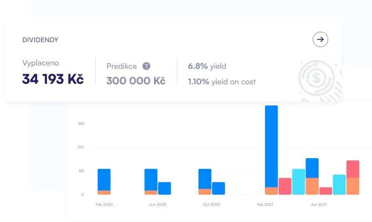The image size is (372, 222).
Task: Click the Oct 2020 axis label
Action: tap(211, 204)
